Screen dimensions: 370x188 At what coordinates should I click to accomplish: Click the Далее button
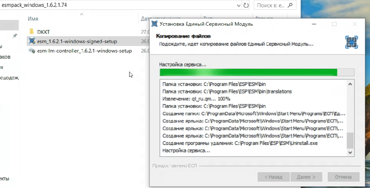coord(306,177)
